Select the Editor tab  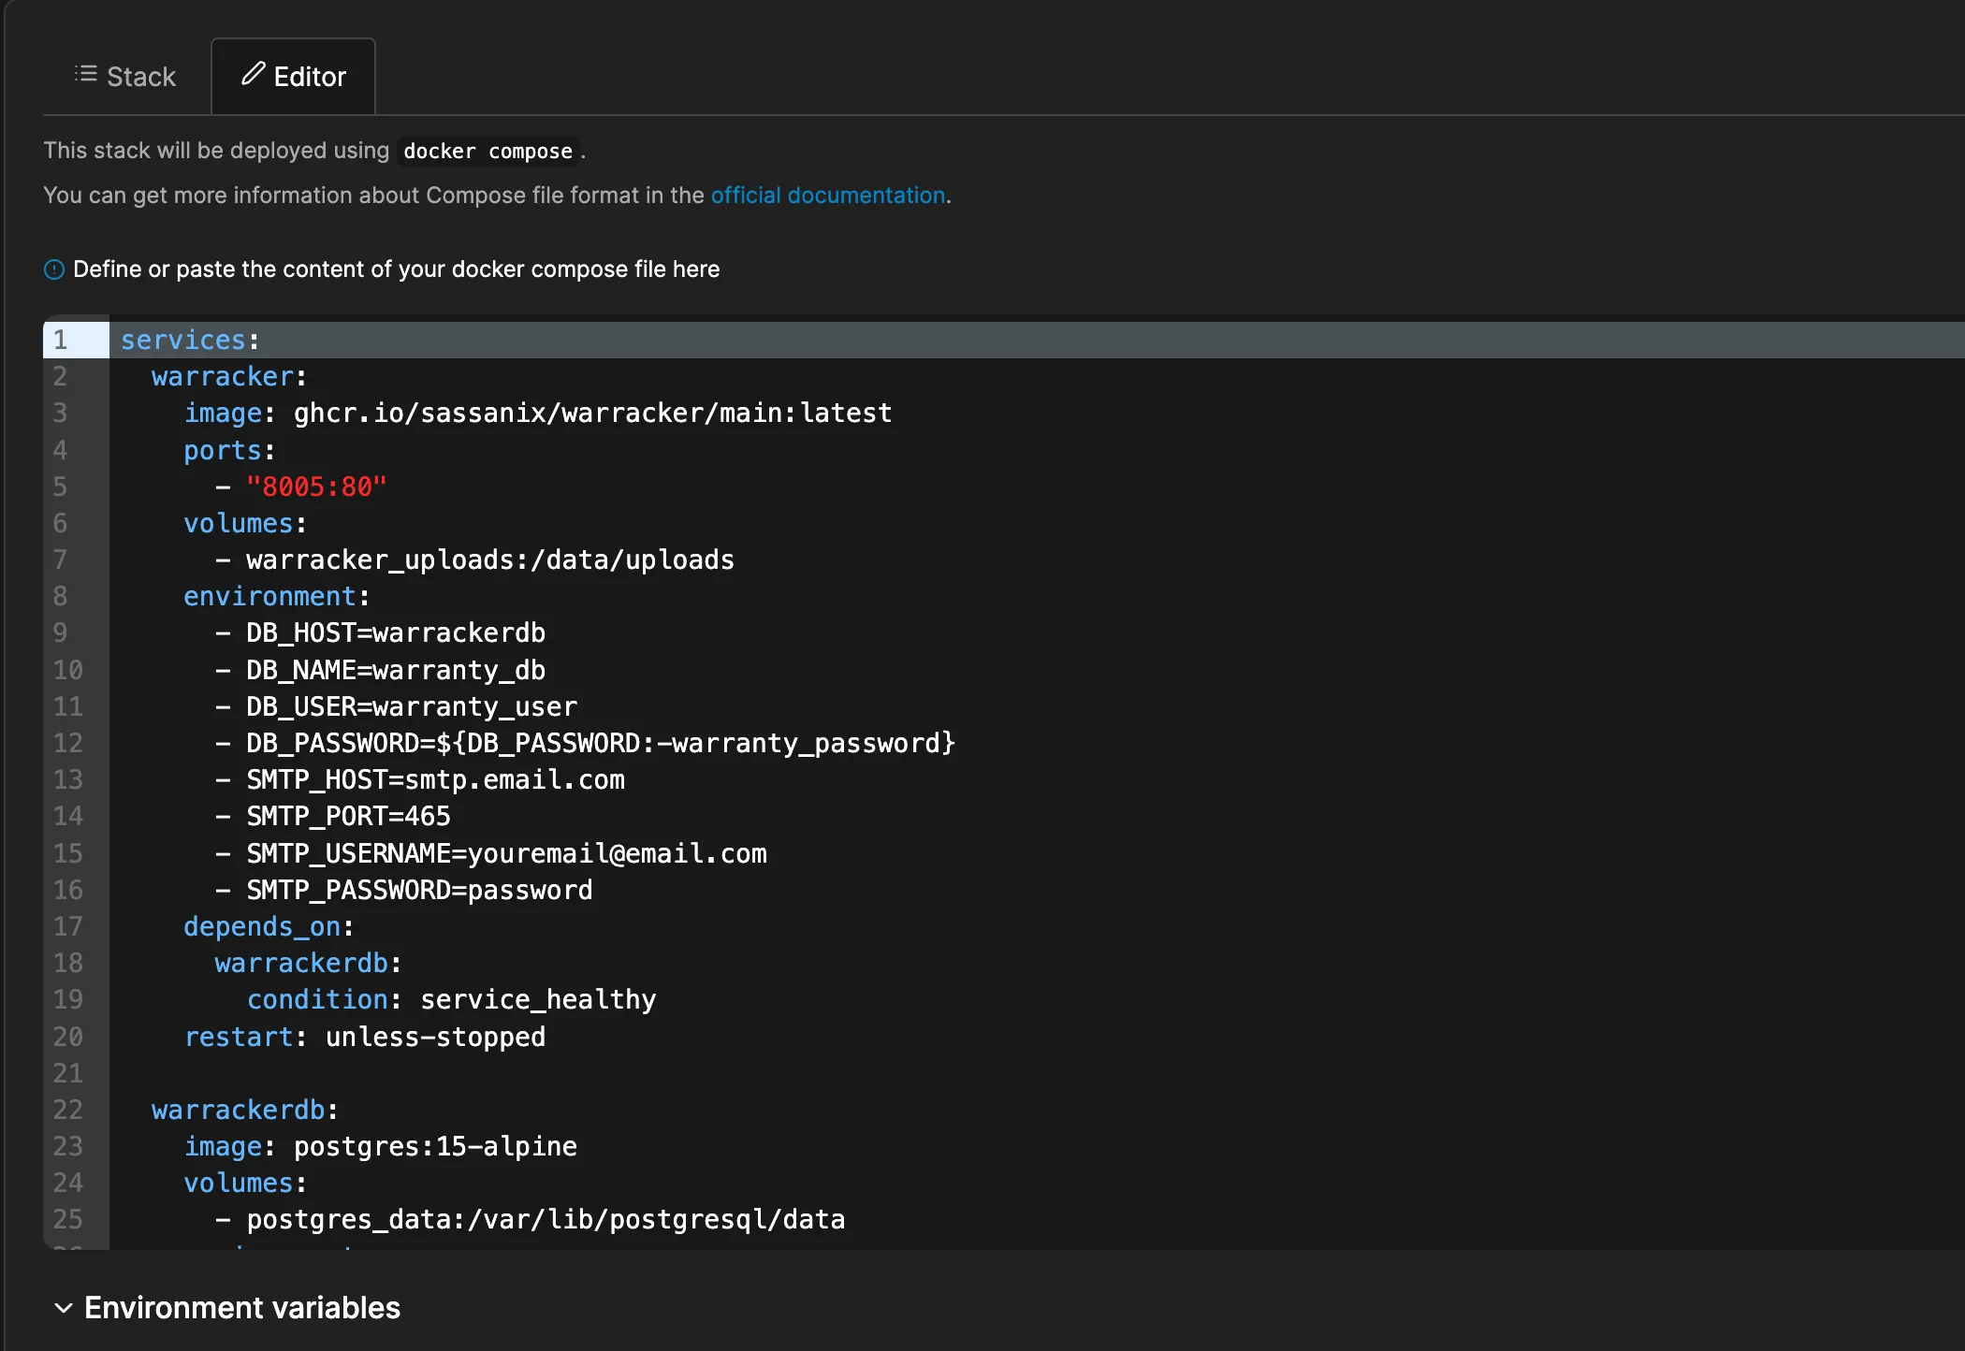pos(293,76)
